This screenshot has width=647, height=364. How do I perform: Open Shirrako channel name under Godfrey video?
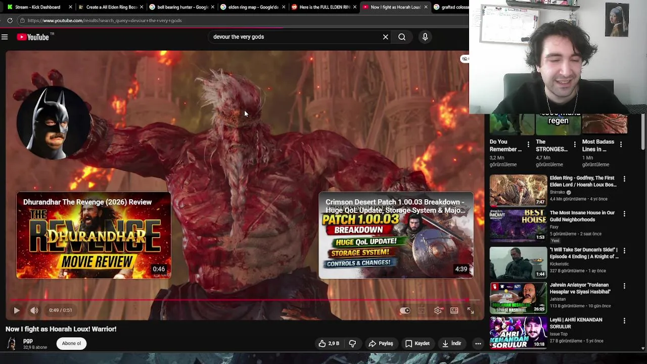558,192
